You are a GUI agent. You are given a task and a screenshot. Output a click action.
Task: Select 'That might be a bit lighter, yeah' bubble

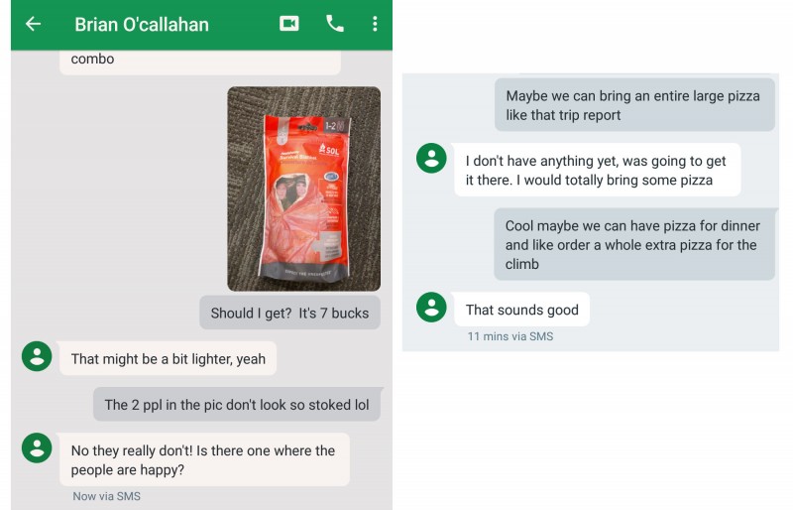pyautogui.click(x=168, y=358)
